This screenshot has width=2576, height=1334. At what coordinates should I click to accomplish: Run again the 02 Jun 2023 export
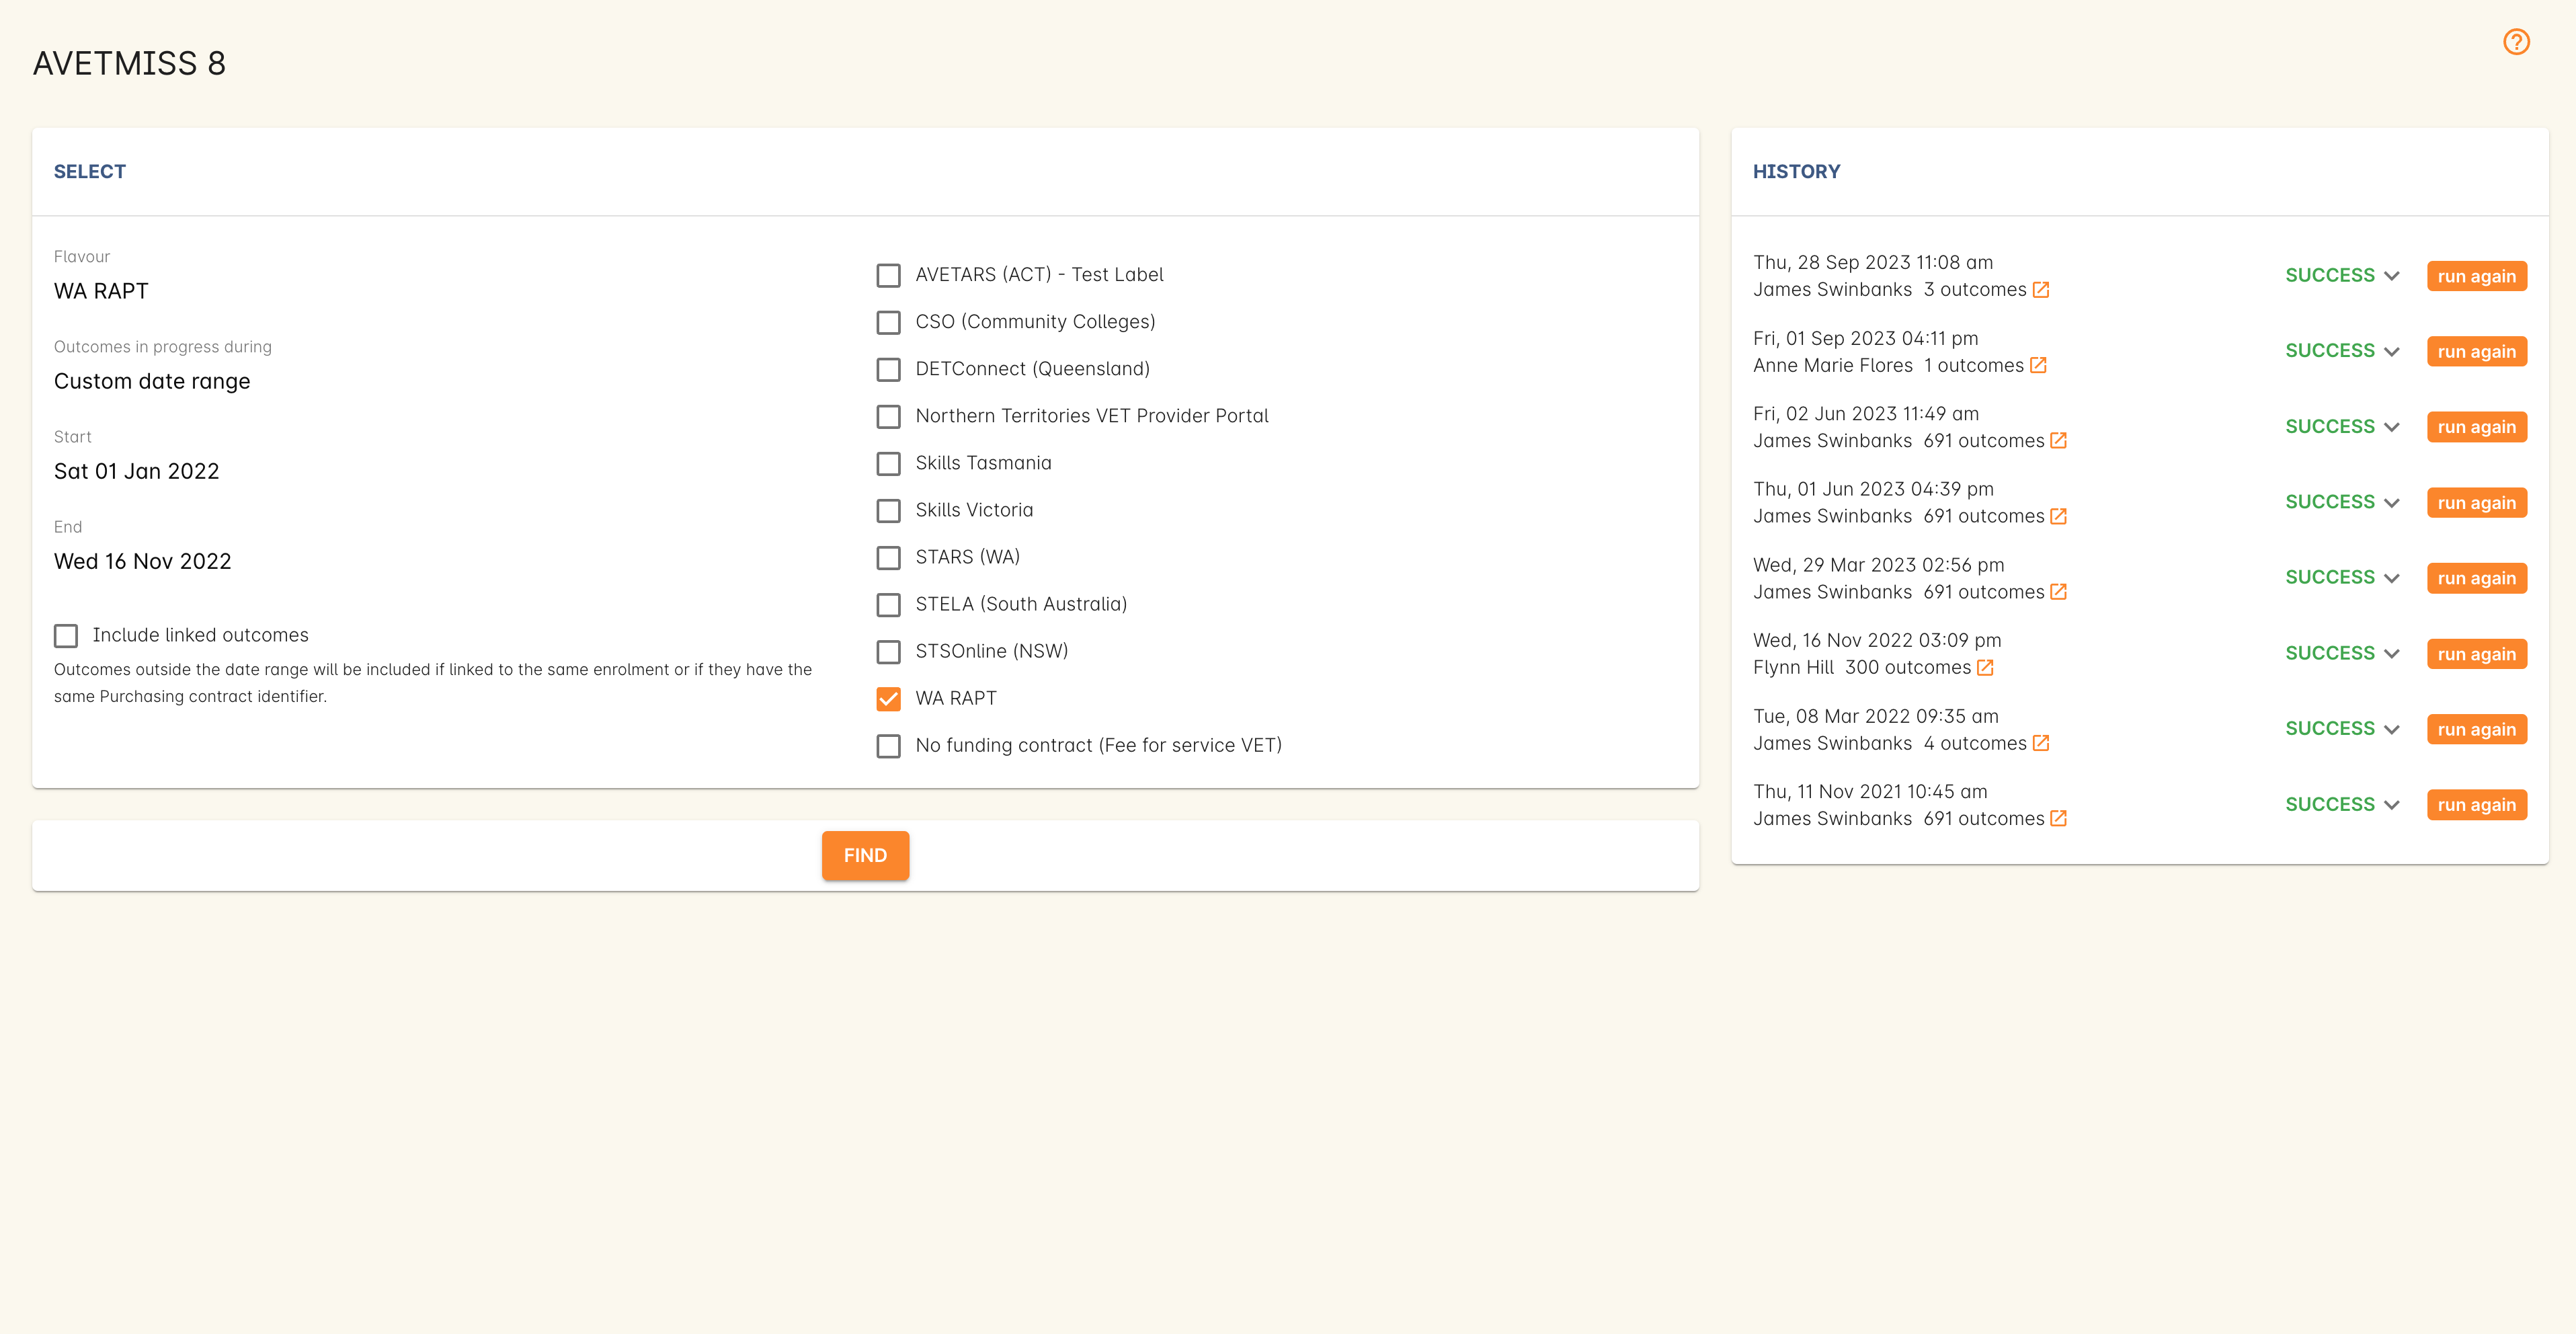click(x=2476, y=427)
